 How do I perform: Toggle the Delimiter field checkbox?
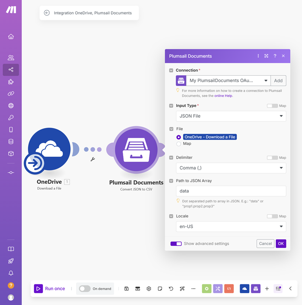[x=171, y=157]
